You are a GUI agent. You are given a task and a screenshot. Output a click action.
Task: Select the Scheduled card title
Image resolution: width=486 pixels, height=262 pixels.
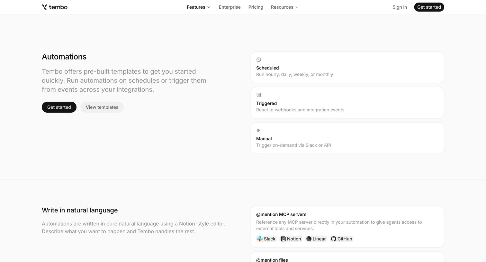coord(267,68)
